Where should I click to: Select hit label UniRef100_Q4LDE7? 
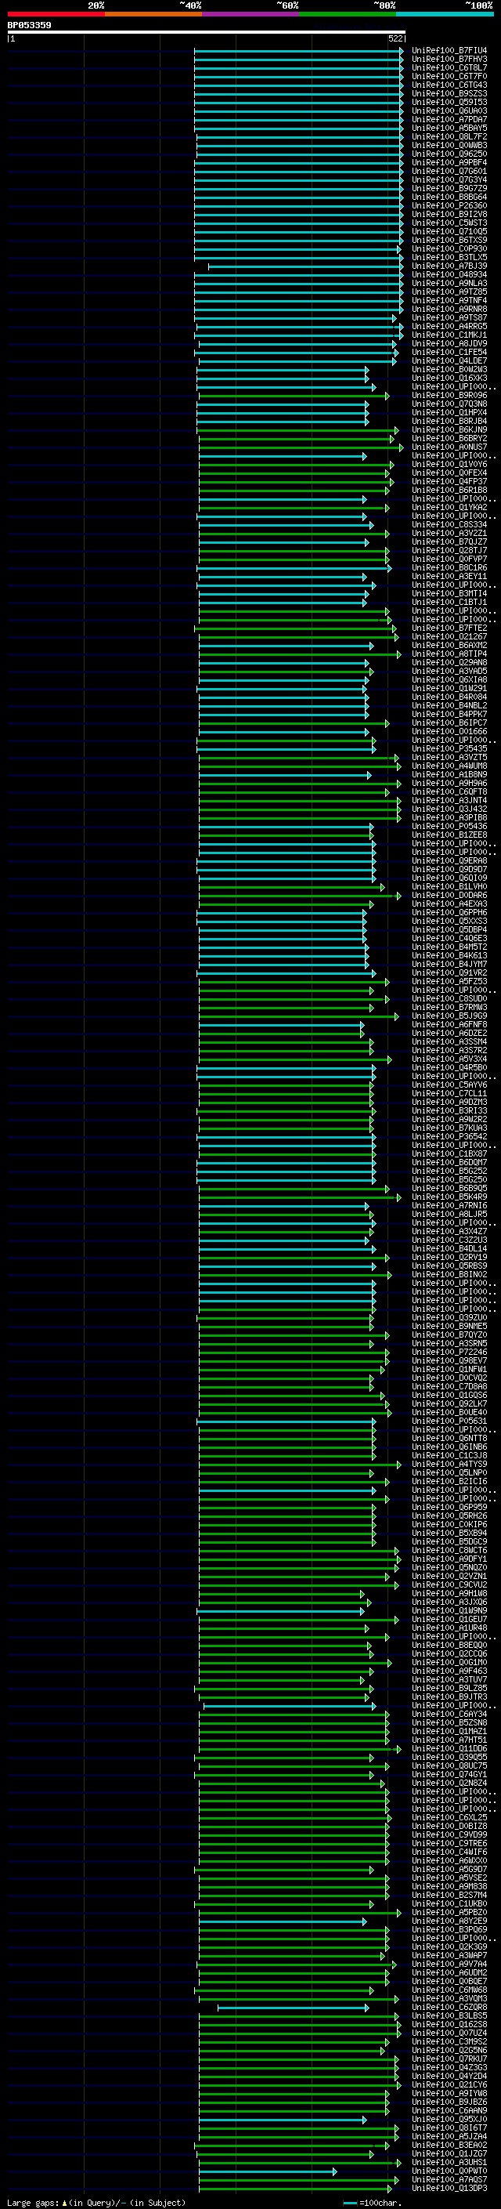click(449, 361)
